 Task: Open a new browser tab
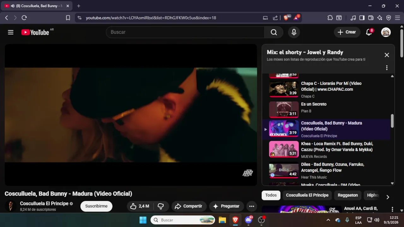79,6
